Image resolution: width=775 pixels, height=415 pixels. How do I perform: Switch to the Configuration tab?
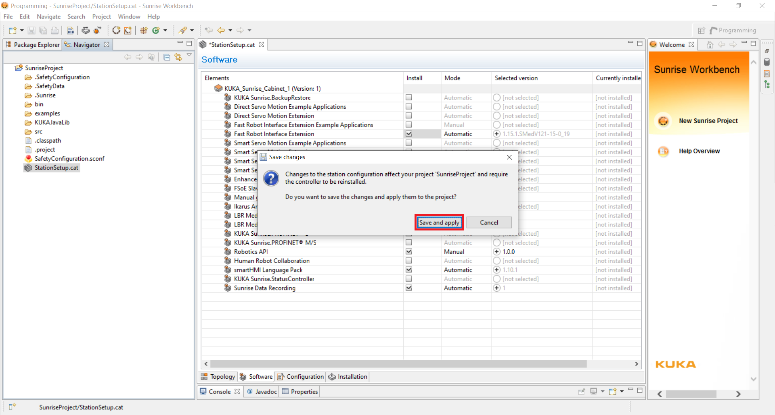coord(300,376)
